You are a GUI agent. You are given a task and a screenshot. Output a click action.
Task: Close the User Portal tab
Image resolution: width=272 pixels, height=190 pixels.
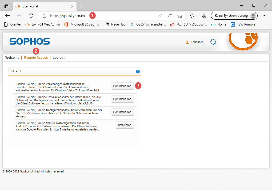tap(72, 6)
